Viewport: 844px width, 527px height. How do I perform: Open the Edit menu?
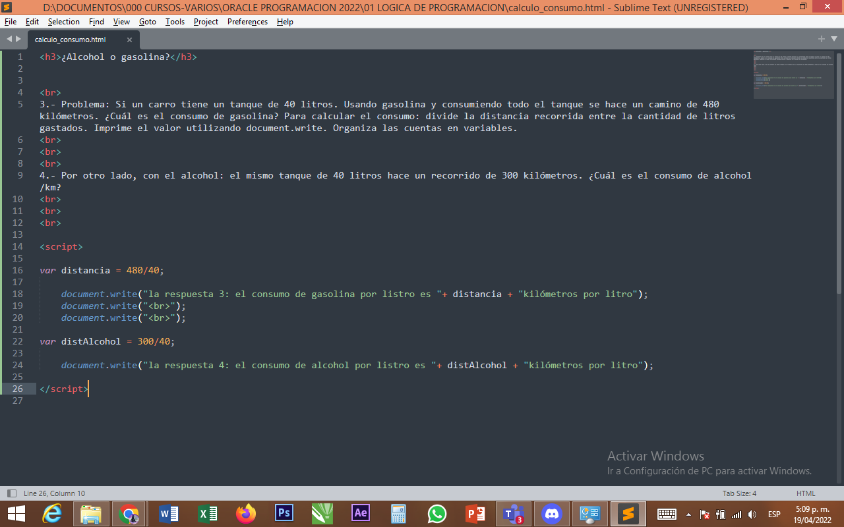[x=32, y=22]
